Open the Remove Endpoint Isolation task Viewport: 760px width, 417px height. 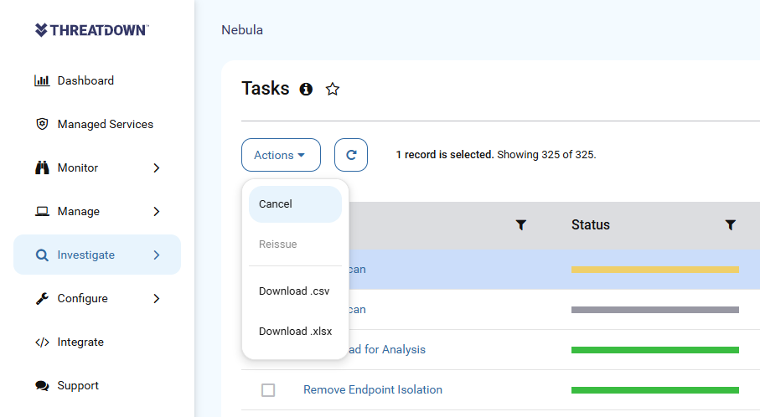(373, 390)
